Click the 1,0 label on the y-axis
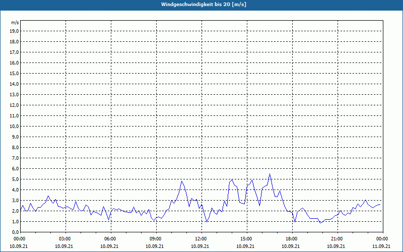Screen dimensions: 403x252 [16, 221]
